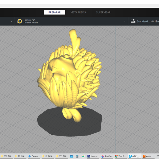This screenshot has height=159, width=159.
Task: Open the Standard 0.18mm profile settings
Action: point(148,21)
